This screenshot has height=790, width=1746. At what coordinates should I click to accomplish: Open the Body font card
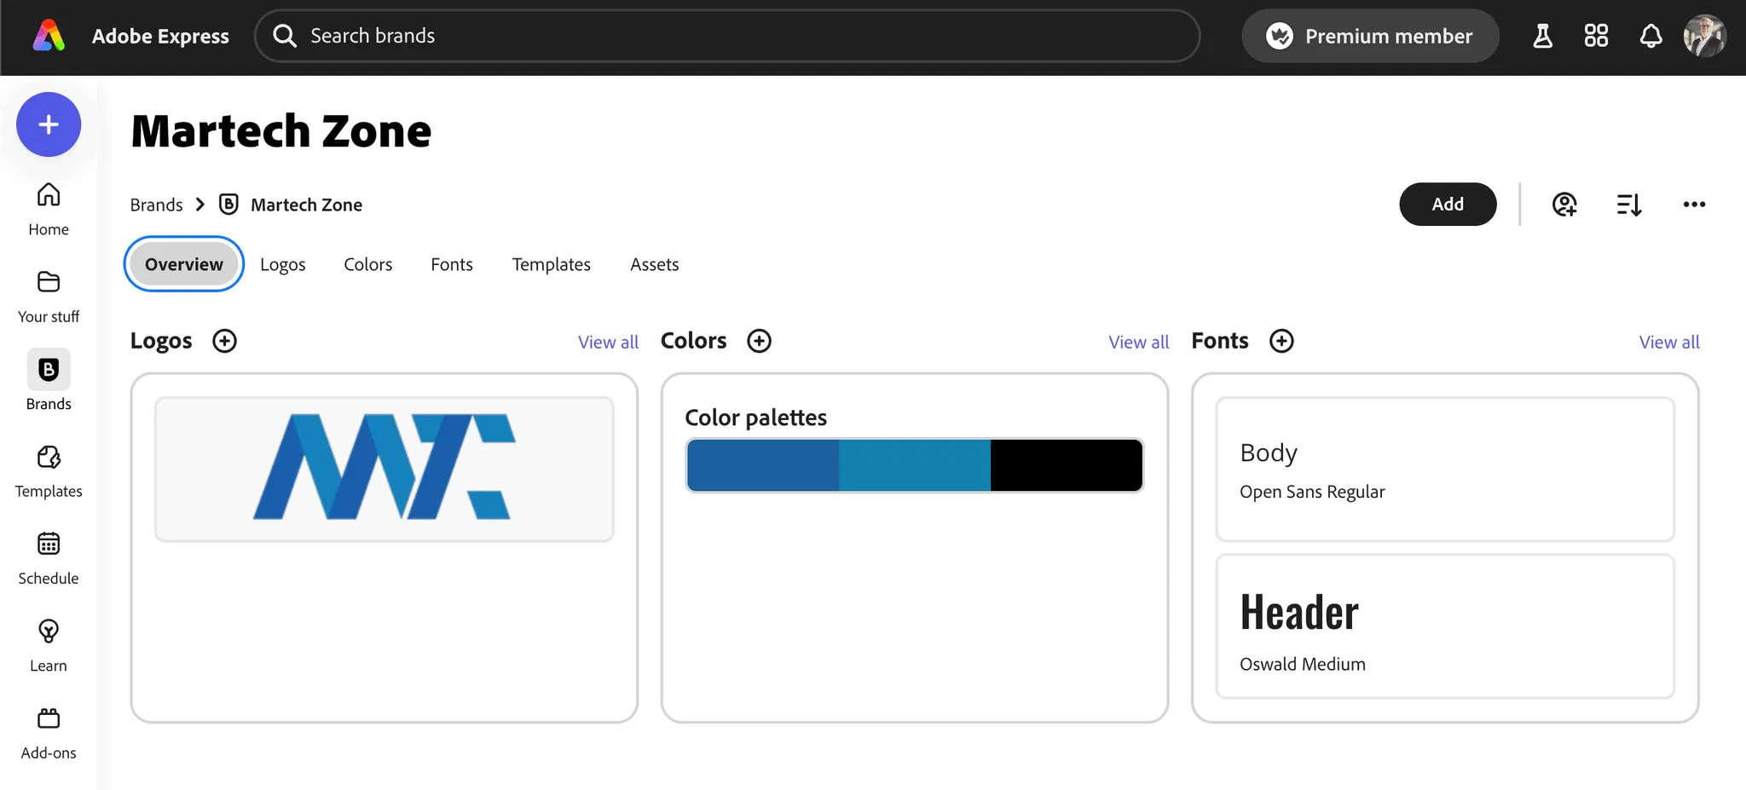1445,469
